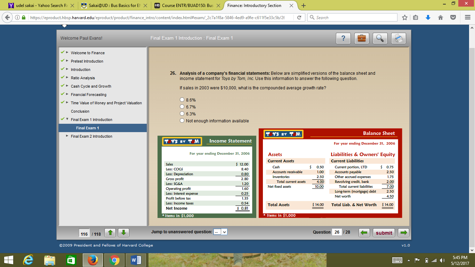
Task: Open the briefcase tools icon
Action: [x=362, y=39]
